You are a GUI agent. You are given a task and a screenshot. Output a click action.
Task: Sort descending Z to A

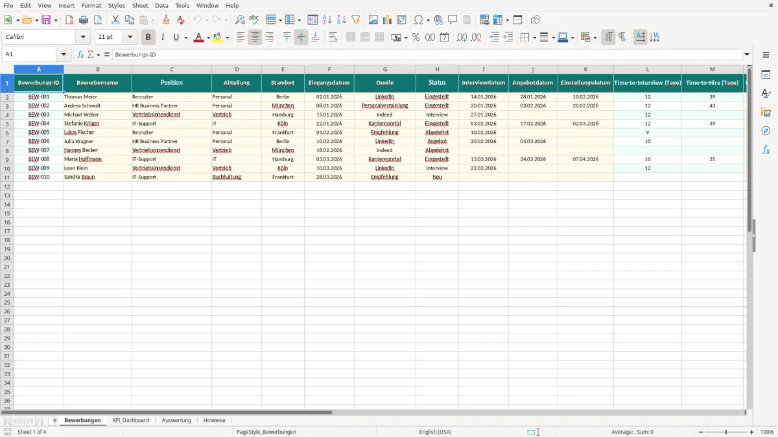pyautogui.click(x=341, y=20)
